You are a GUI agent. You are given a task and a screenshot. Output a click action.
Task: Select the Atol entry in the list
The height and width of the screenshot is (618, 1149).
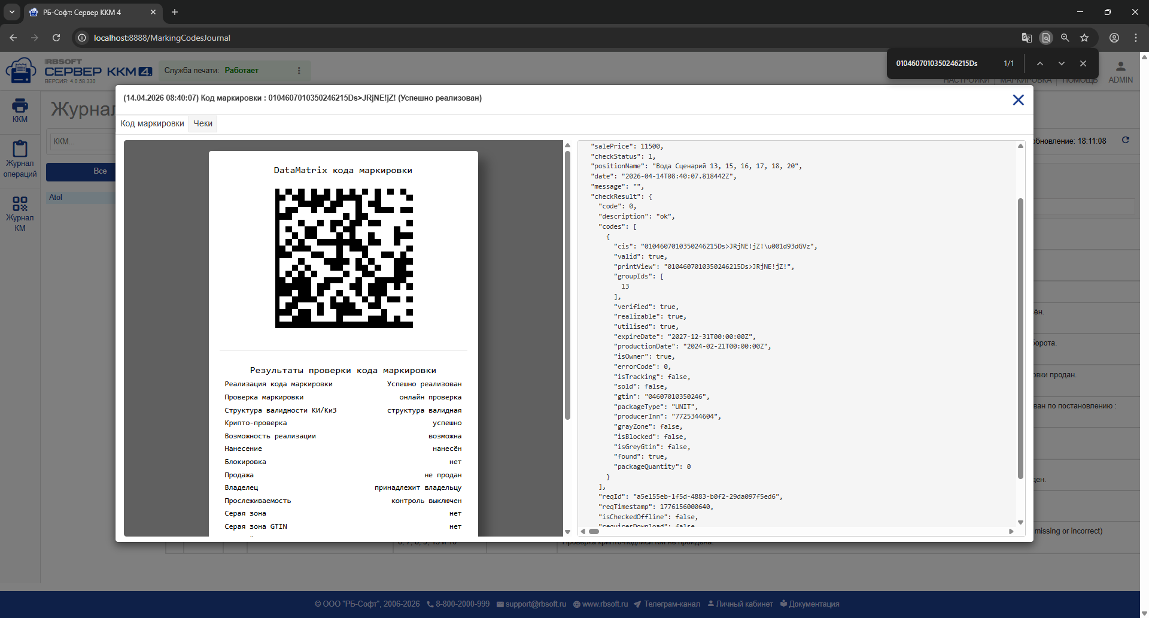(x=56, y=197)
